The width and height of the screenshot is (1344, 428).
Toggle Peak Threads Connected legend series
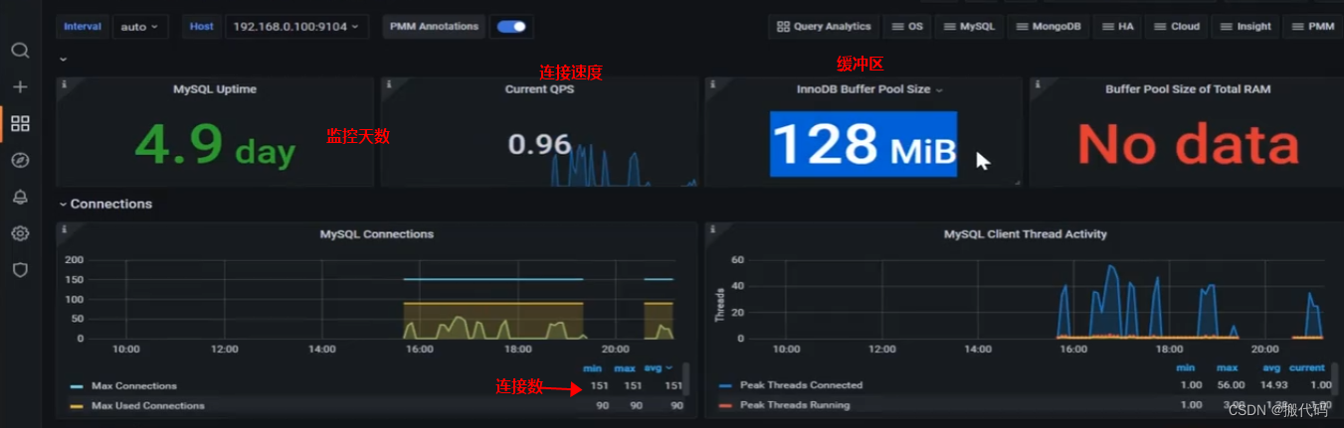click(x=802, y=385)
